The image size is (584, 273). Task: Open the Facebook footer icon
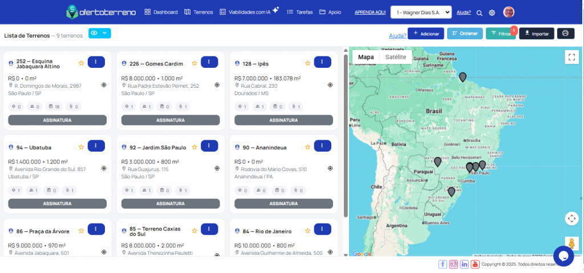(443, 264)
